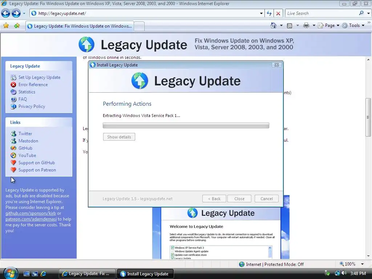Viewport: 372px width, 279px height.
Task: Close the Install Legacy Update dialog
Action: coord(276,65)
